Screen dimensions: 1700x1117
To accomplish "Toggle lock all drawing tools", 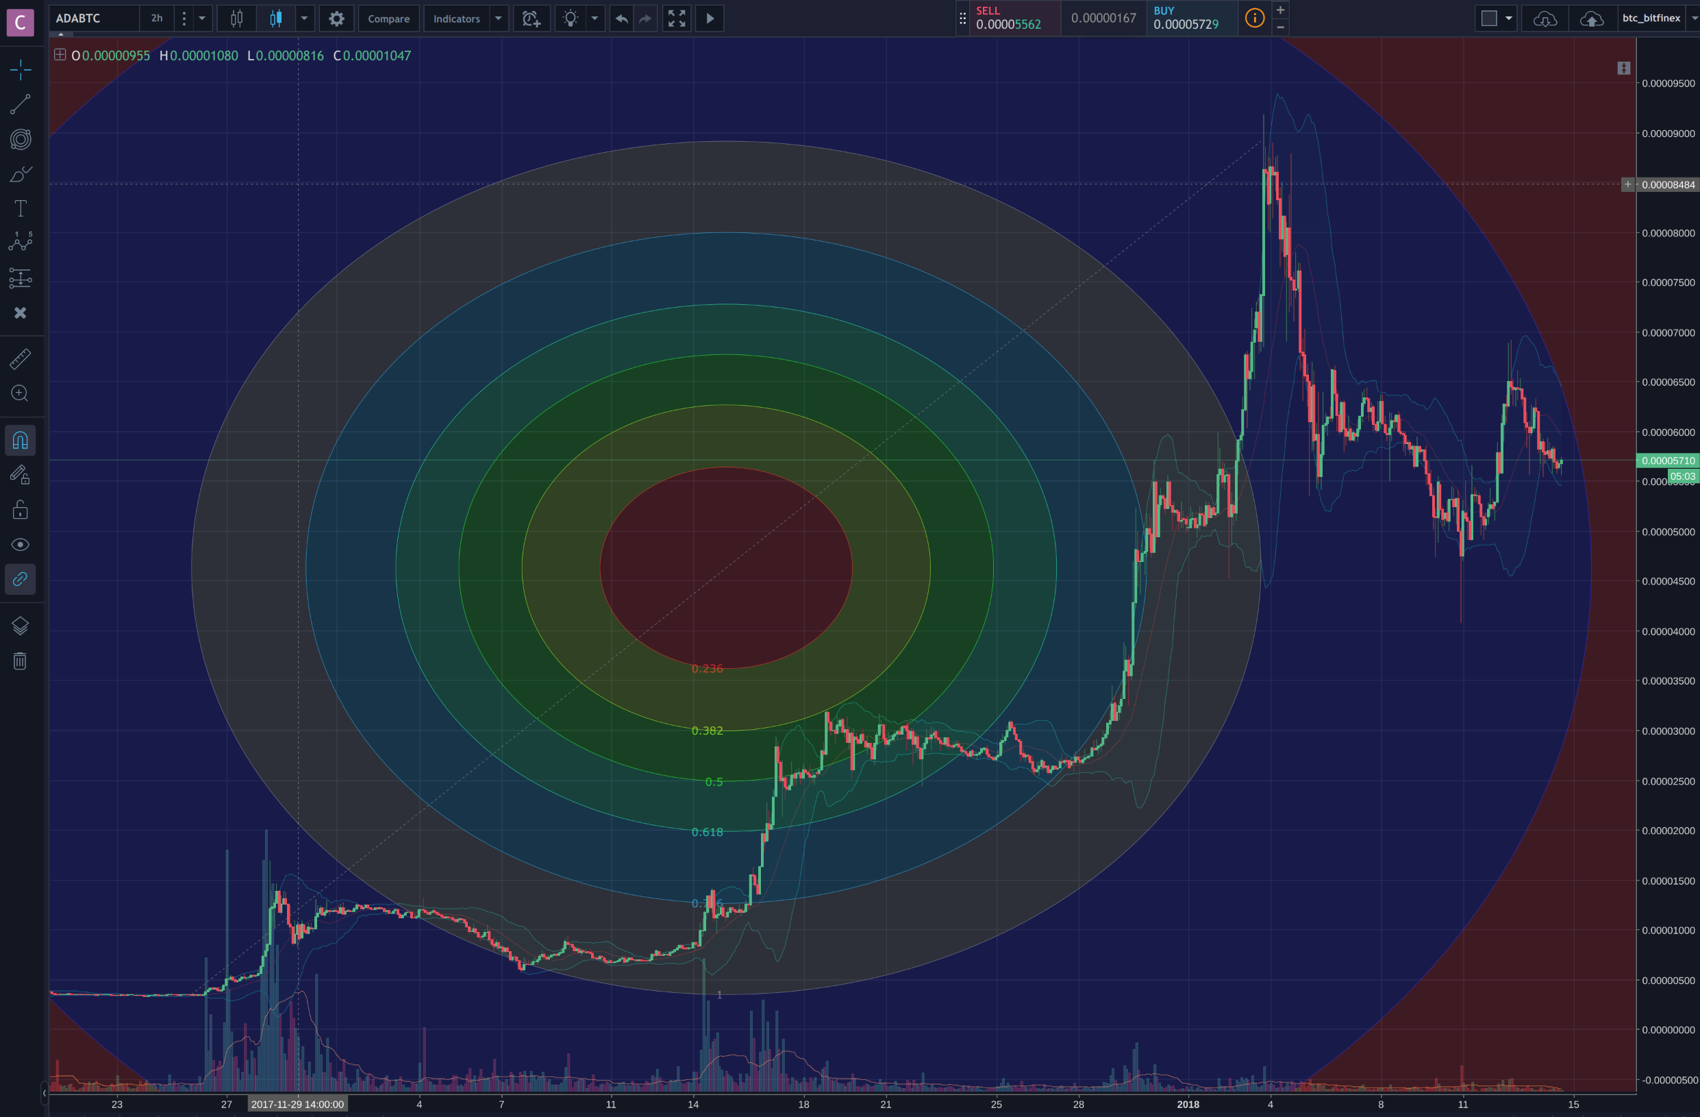I will (x=20, y=510).
